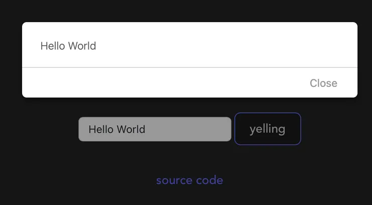Screen dimensions: 372x205
Task: Click the backdrop left of the input
Action: coord(40,129)
